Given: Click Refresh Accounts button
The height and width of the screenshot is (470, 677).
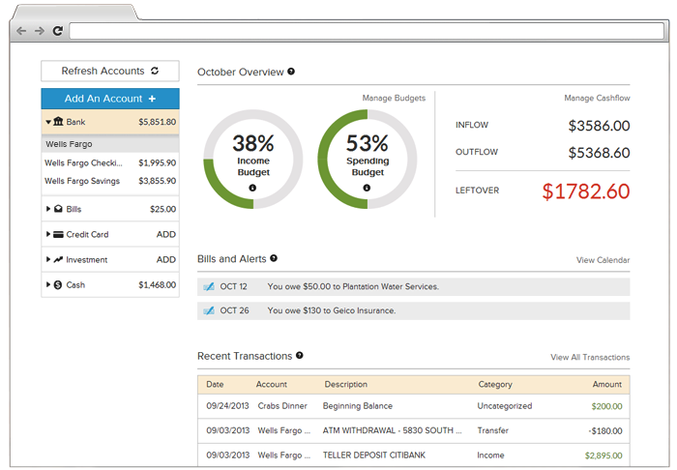Looking at the screenshot, I should [110, 71].
